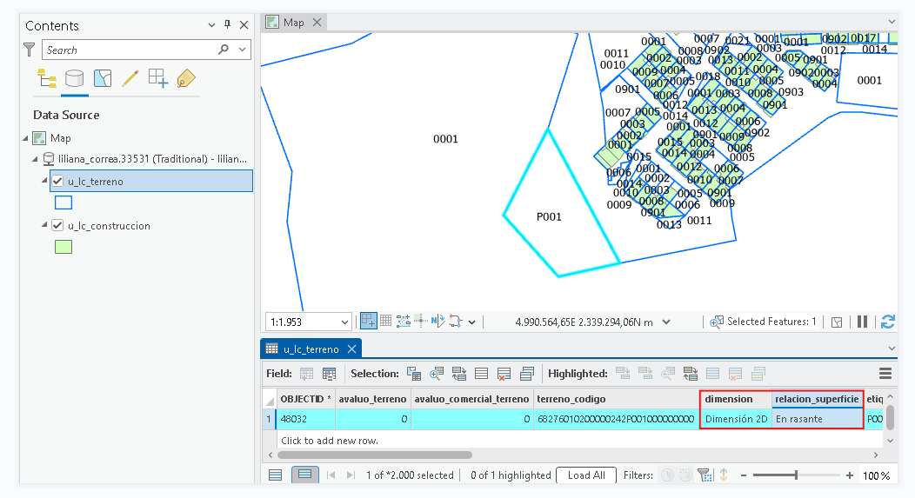Open the table hamburger menu
The image size is (915, 498).
point(885,374)
